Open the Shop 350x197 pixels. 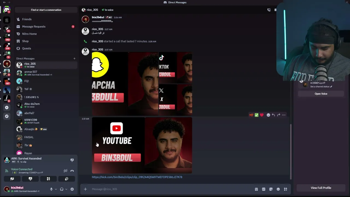coord(46,41)
